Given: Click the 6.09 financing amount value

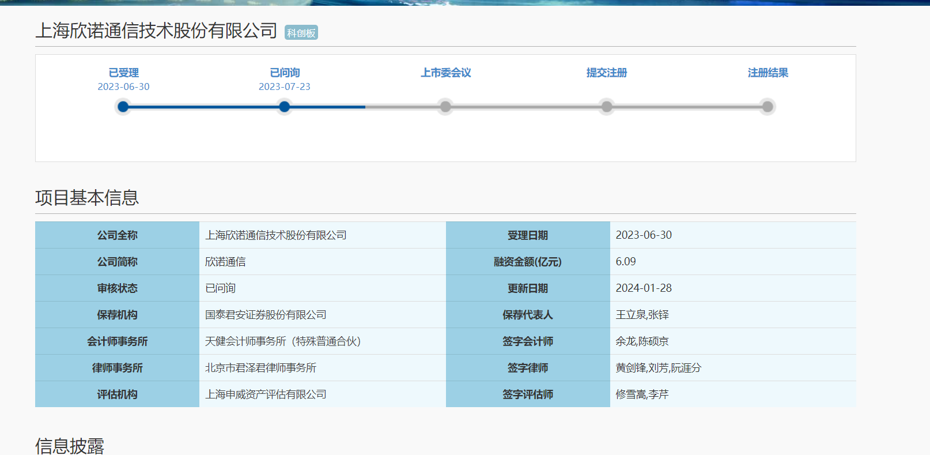Looking at the screenshot, I should 626,262.
